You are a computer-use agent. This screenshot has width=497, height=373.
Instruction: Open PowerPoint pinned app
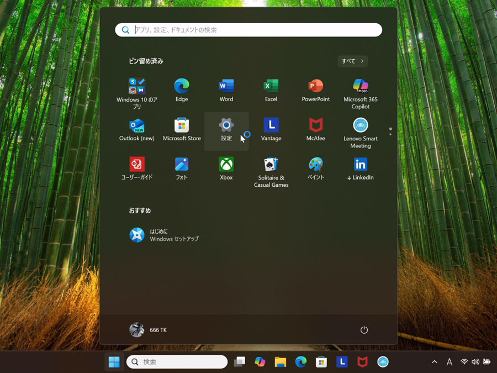(316, 91)
